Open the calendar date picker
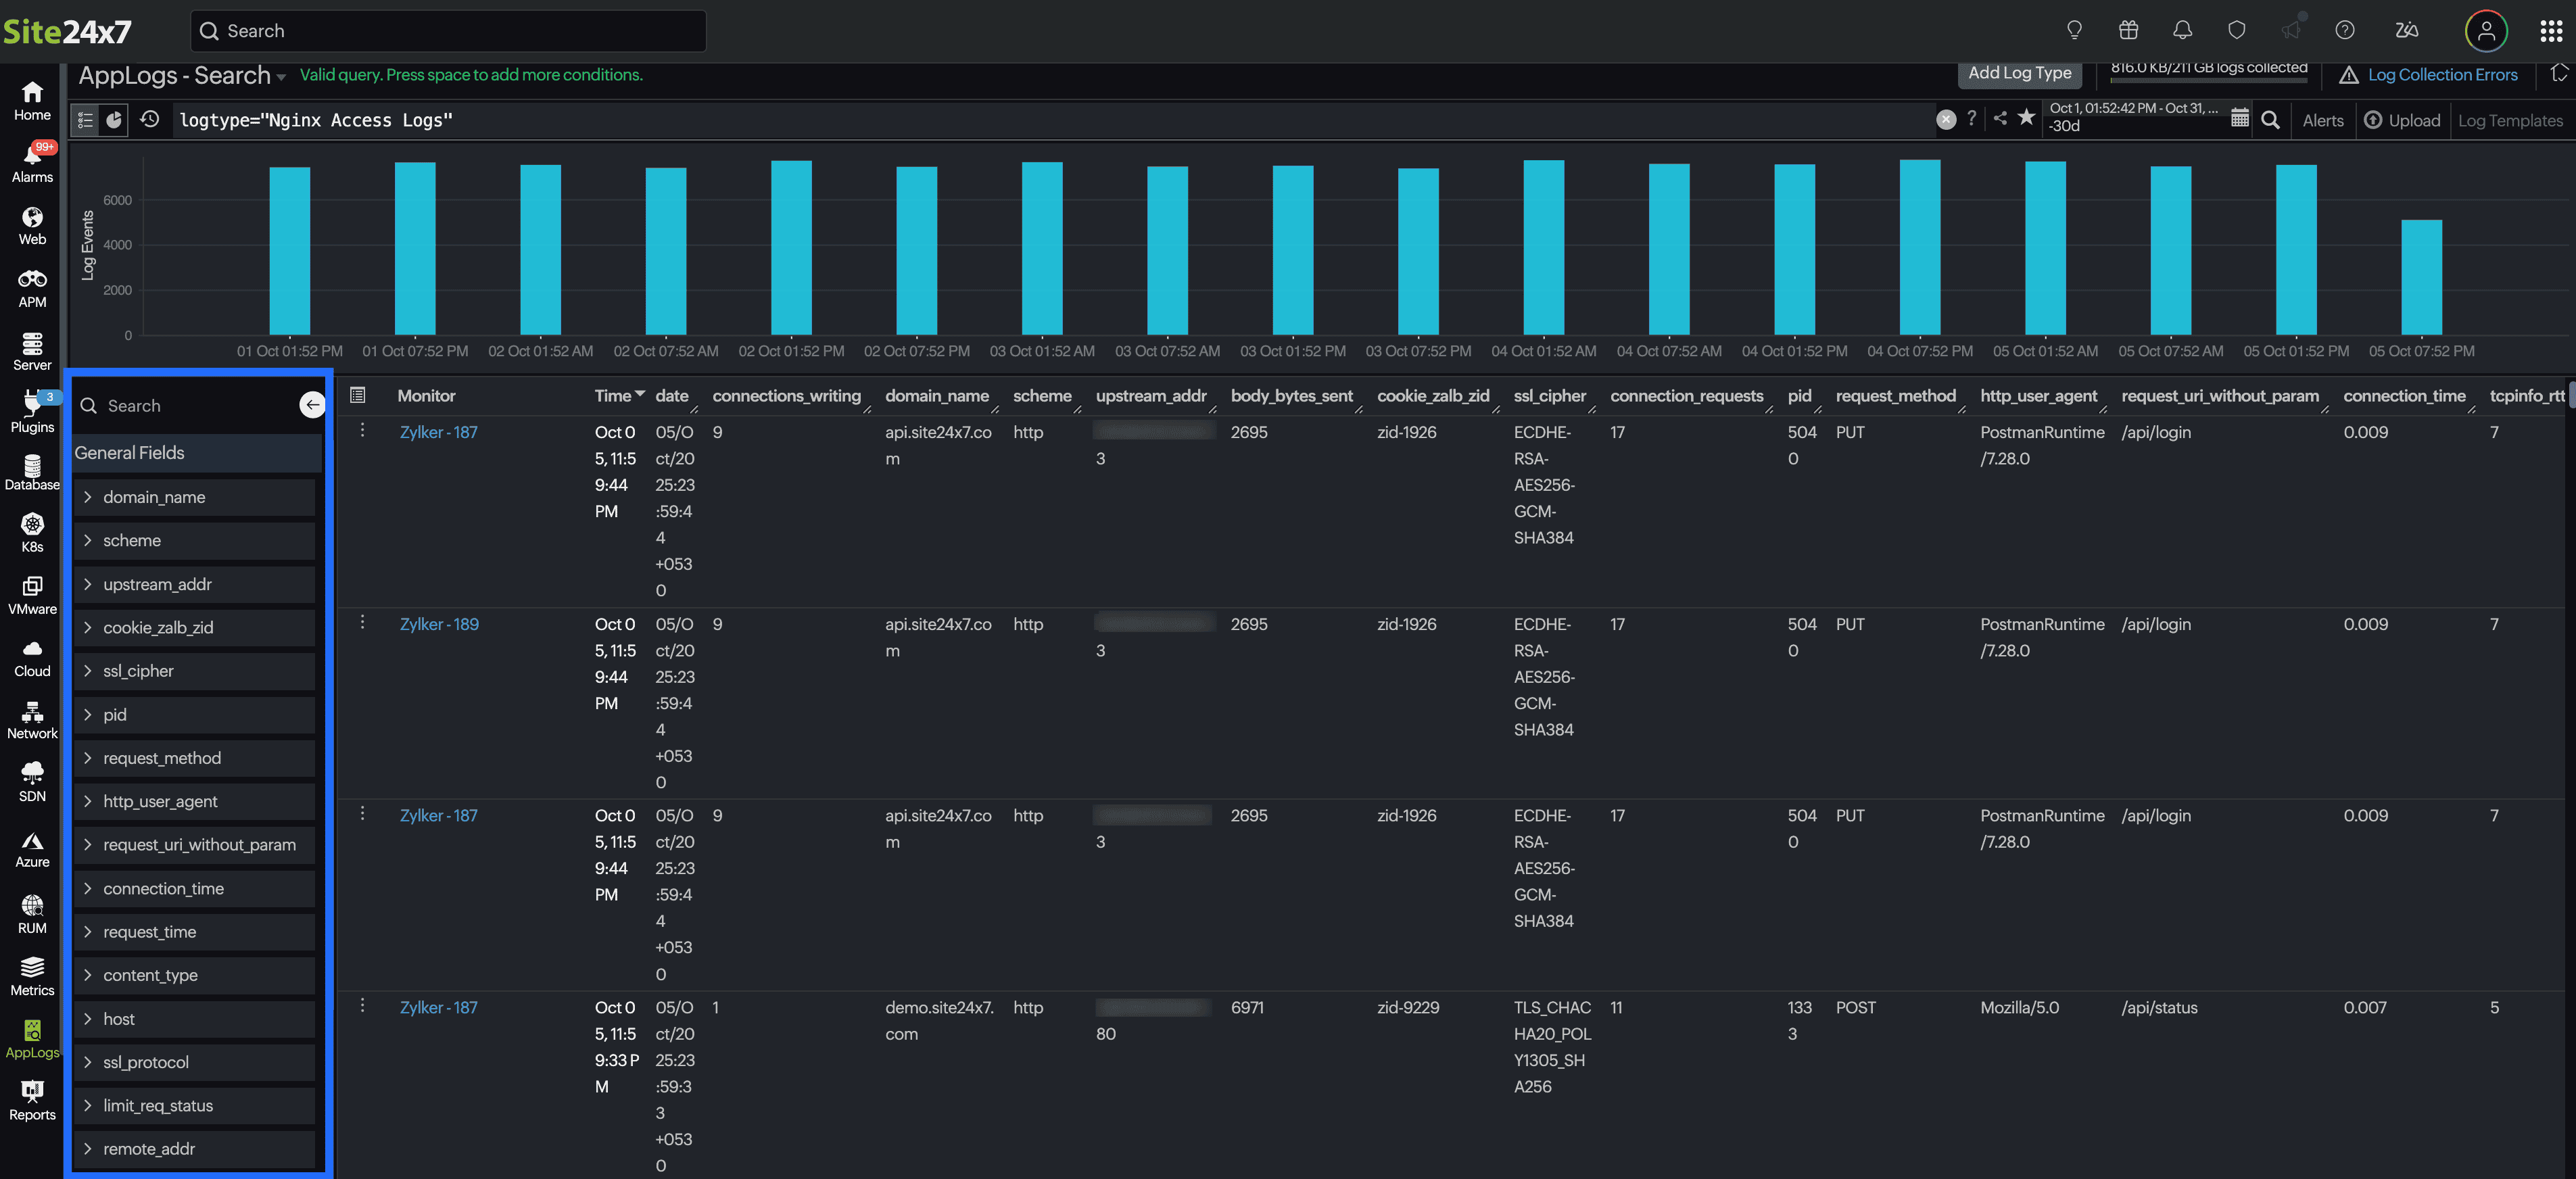This screenshot has width=2576, height=1179. point(2240,119)
